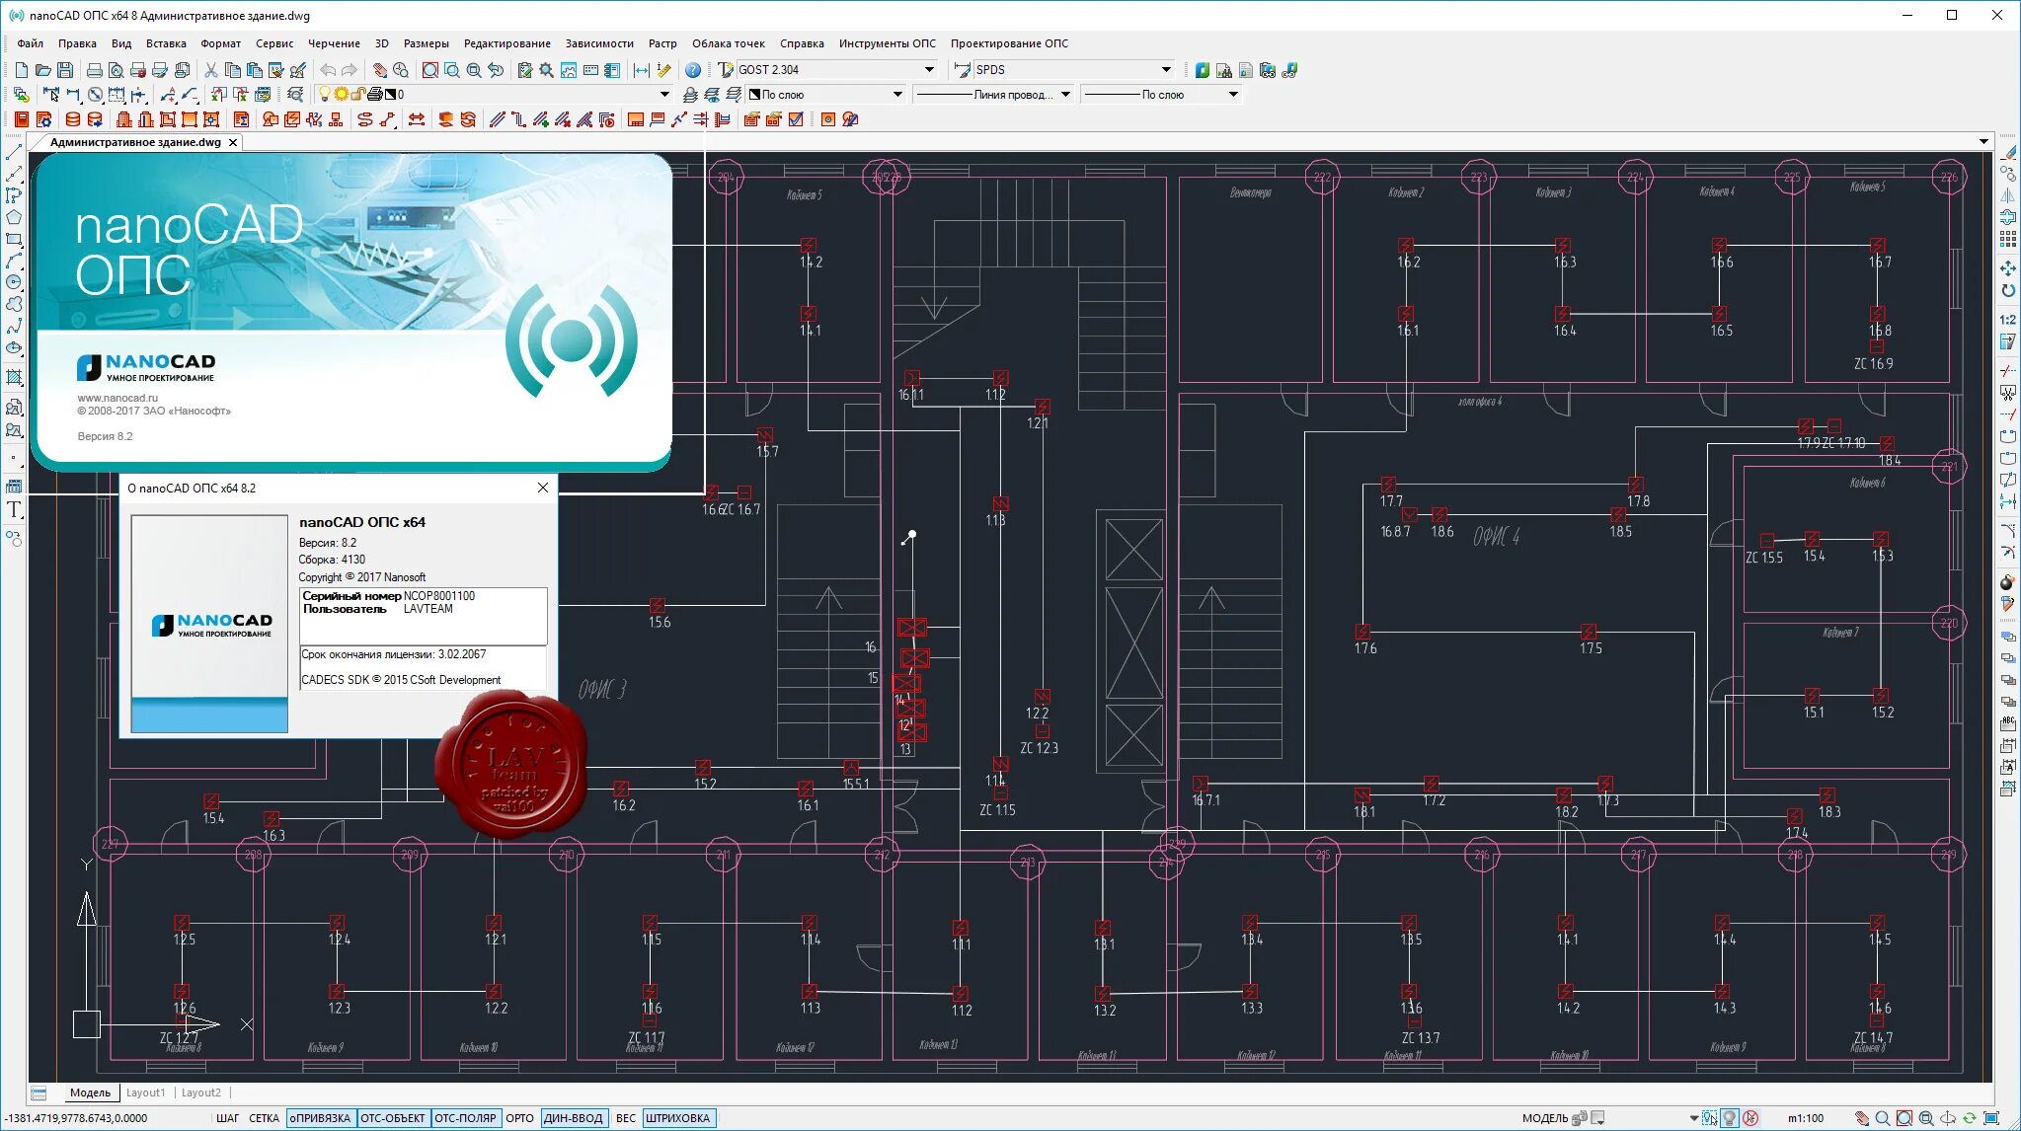
Task: Select the Polygon tool in left toolbar
Action: point(14,218)
